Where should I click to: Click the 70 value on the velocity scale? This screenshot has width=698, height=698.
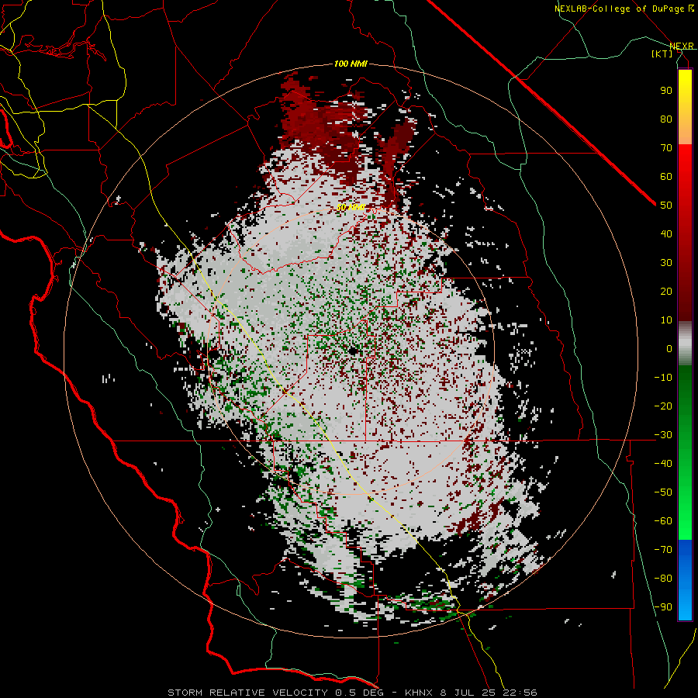point(666,148)
